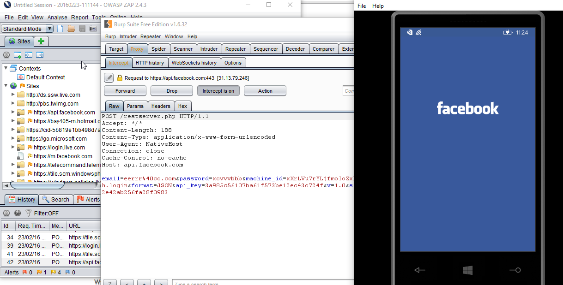
Task: Expand https://login.live.com node
Action: click(13, 147)
